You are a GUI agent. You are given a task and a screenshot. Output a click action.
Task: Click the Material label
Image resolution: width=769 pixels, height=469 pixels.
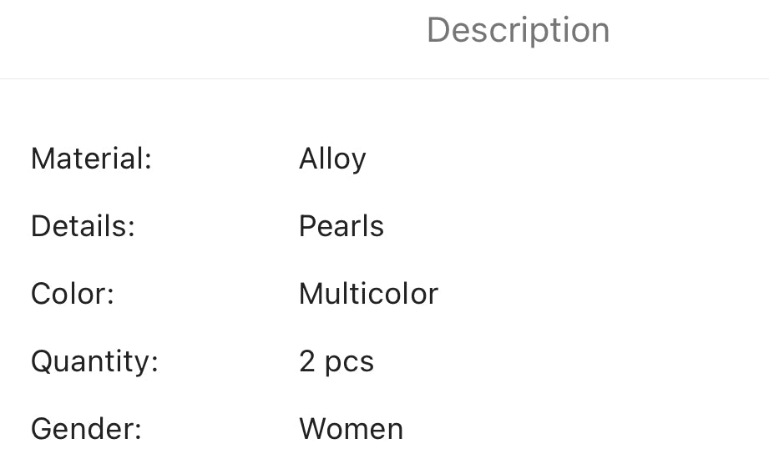92,159
